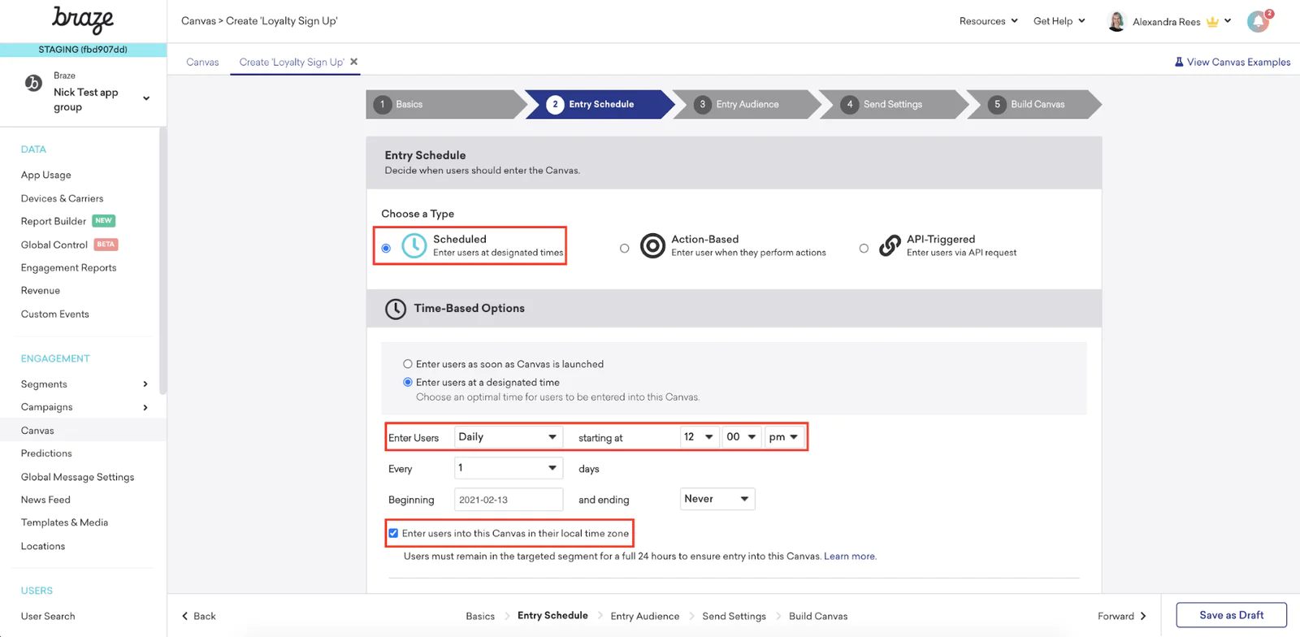This screenshot has width=1300, height=637.
Task: Open Locations in sidebar
Action: tap(43, 546)
